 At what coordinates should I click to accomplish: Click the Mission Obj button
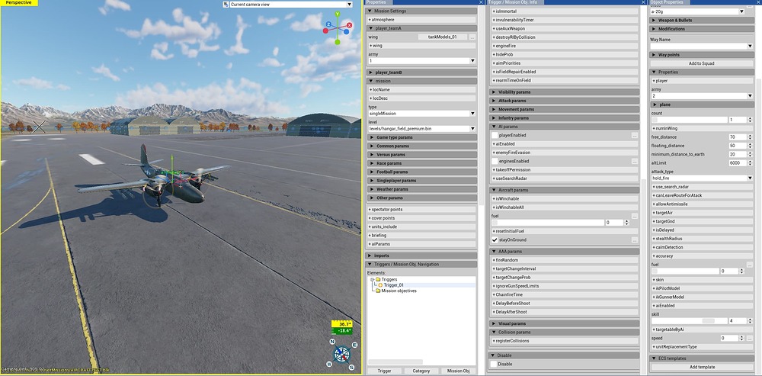(x=458, y=371)
